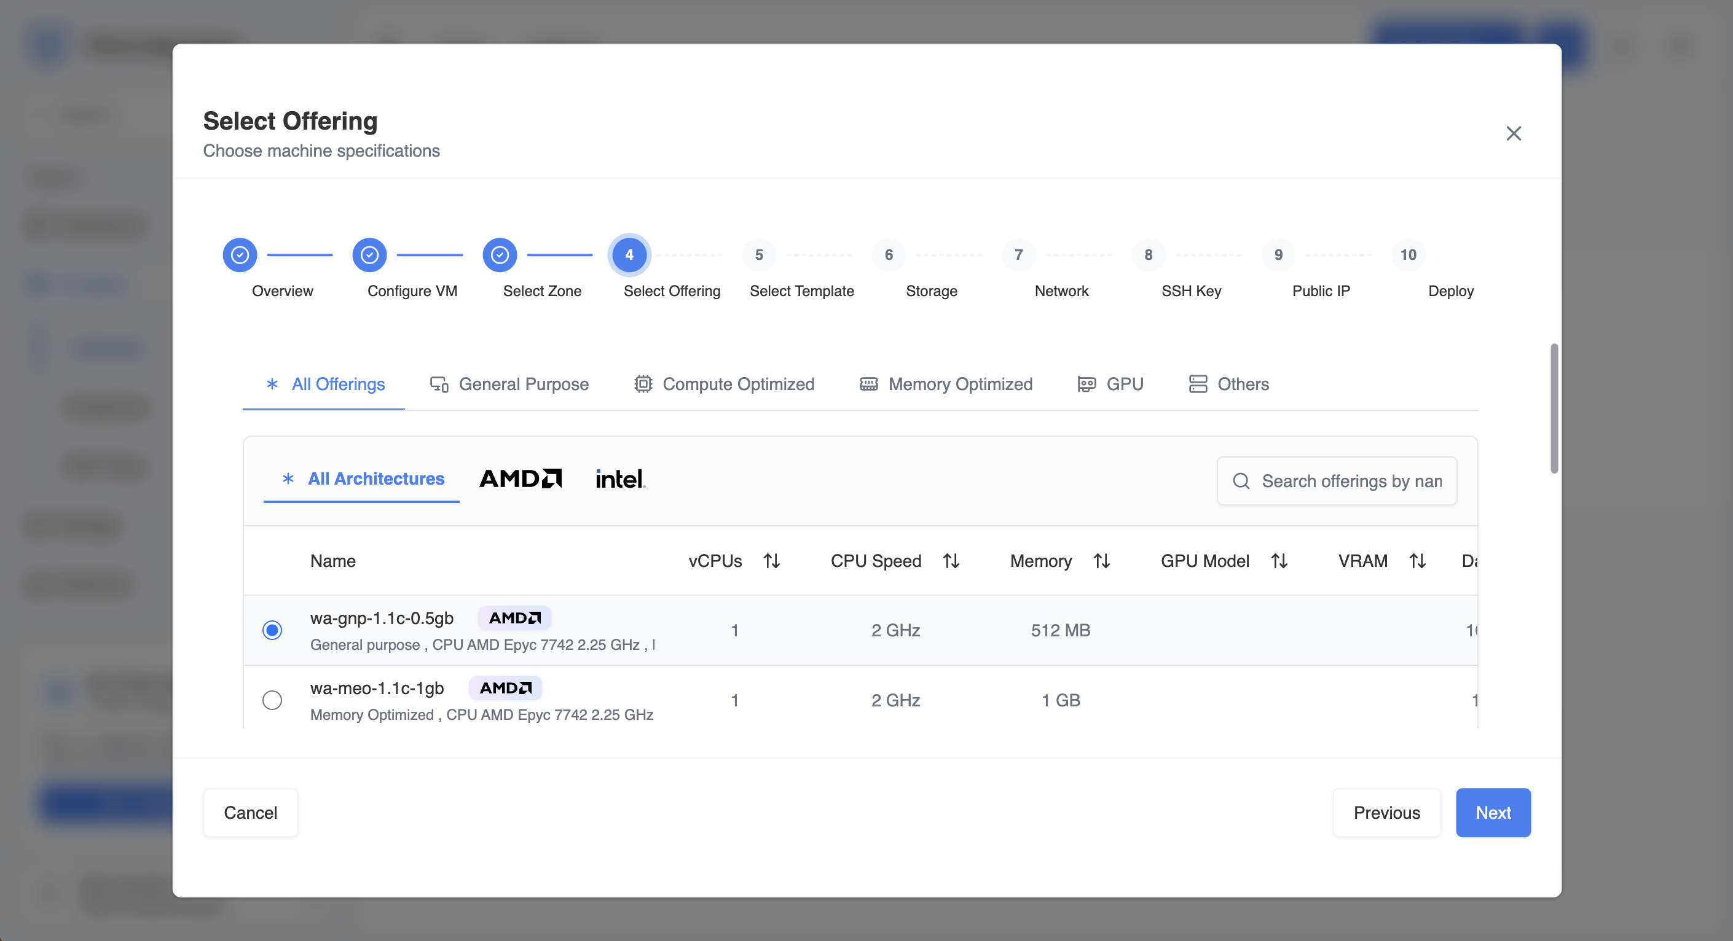
Task: Click the Next button
Action: [1493, 813]
